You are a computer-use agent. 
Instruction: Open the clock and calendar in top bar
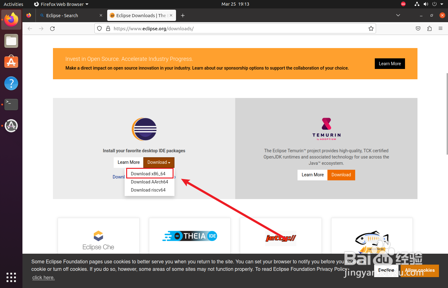pyautogui.click(x=235, y=4)
